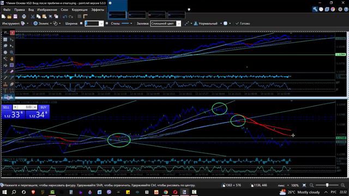This screenshot has width=349, height=196.
Task: Select the first open image thumbnail
Action: [x=117, y=15]
